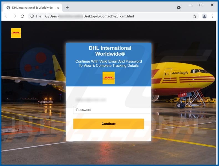
Task: Maximize the Chrome window
Action: point(201,5)
